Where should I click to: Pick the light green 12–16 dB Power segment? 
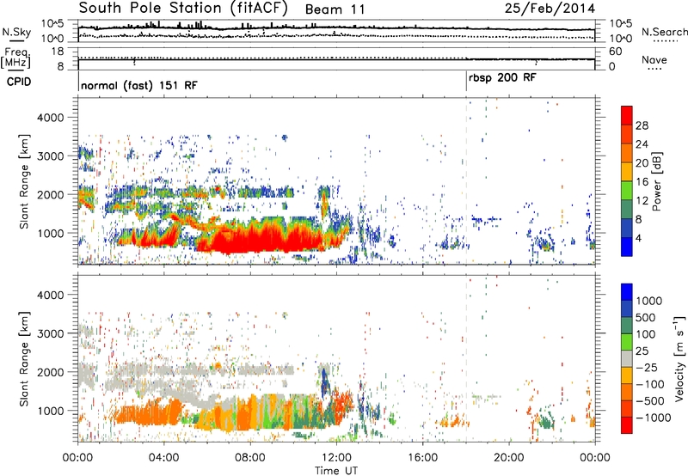click(627, 191)
